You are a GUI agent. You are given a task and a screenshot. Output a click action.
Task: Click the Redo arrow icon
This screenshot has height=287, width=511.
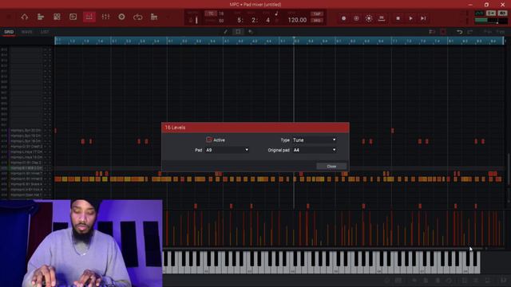coord(470,32)
